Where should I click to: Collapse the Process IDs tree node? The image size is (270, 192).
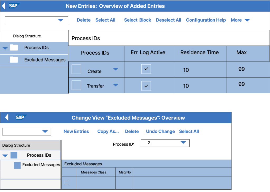click(5, 47)
